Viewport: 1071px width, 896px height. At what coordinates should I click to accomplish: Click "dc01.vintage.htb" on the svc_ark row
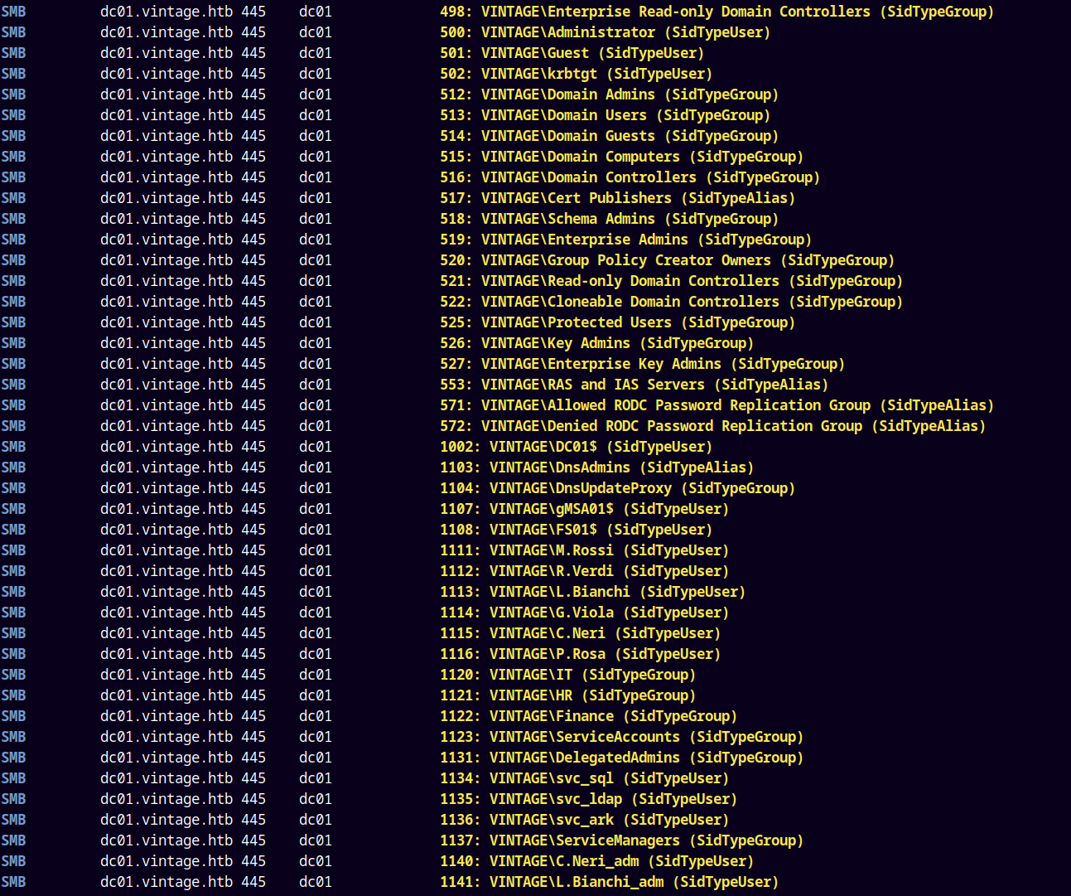tap(166, 820)
